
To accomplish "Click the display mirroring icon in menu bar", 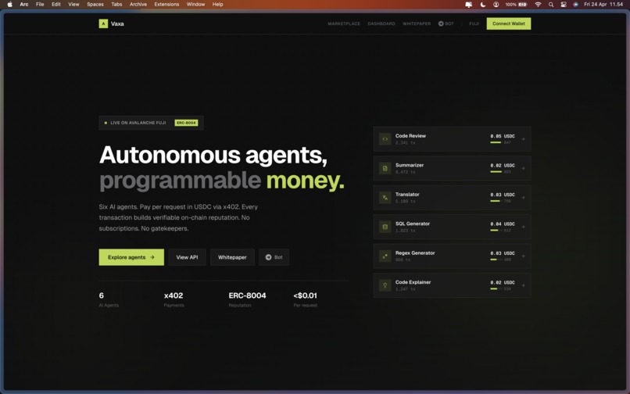I will pyautogui.click(x=468, y=5).
